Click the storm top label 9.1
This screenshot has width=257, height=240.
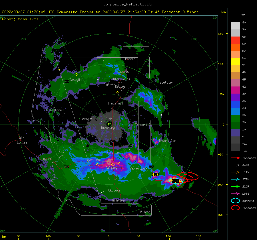[176, 181]
